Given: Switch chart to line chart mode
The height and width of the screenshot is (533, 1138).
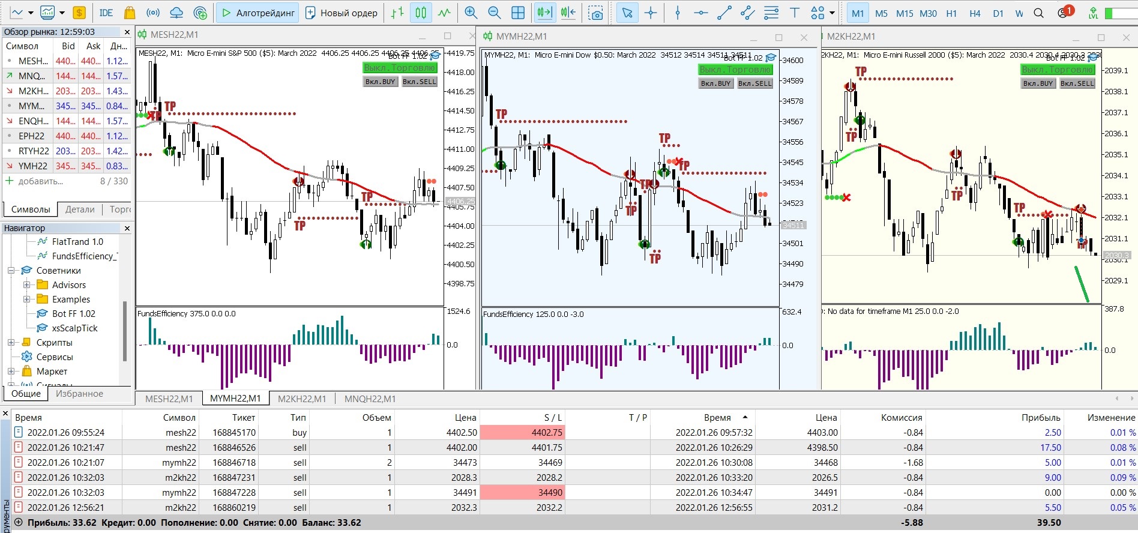Looking at the screenshot, I should 444,13.
